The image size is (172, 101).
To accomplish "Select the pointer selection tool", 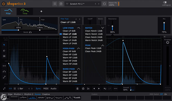I will pos(4,45).
